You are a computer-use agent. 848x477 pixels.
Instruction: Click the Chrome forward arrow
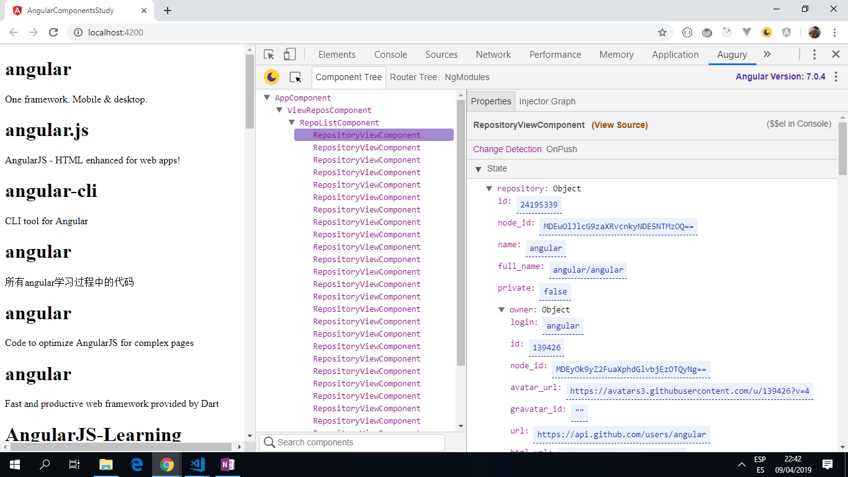(x=34, y=32)
